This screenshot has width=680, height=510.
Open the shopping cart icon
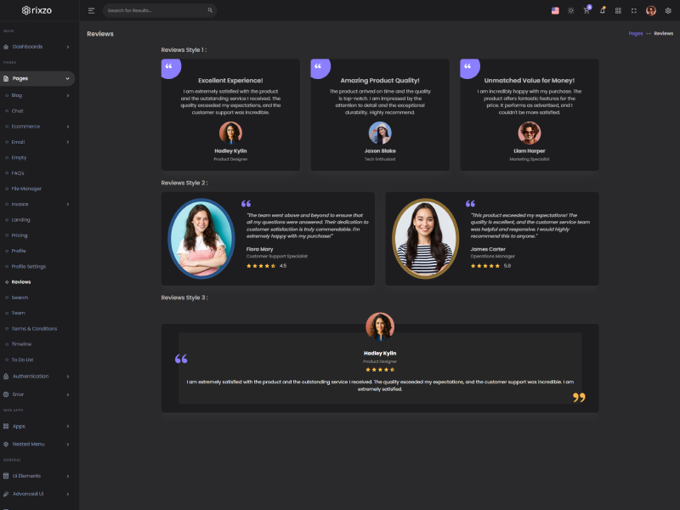click(586, 10)
